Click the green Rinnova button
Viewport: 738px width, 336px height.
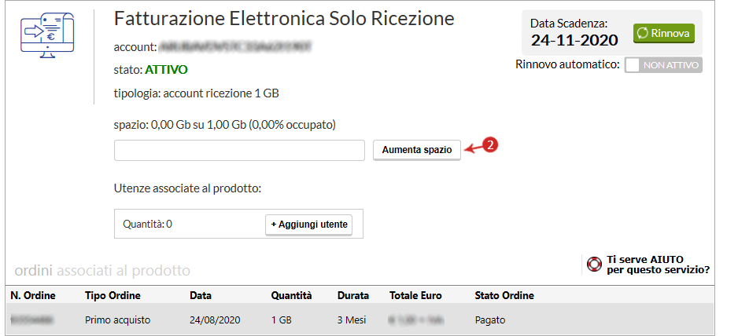tap(663, 34)
